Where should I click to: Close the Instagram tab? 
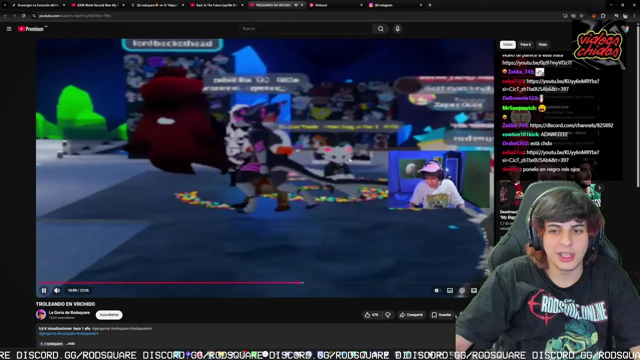click(421, 5)
